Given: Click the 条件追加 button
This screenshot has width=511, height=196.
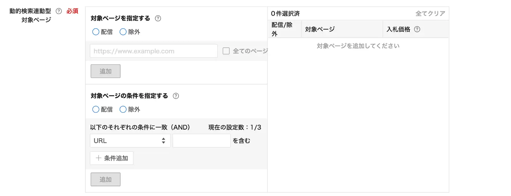Looking at the screenshot, I should (x=111, y=158).
